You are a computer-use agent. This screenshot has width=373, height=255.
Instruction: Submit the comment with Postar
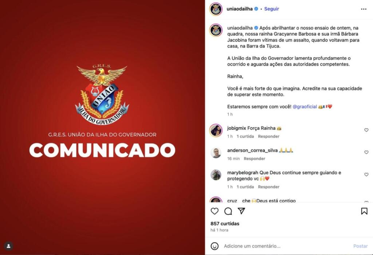click(x=360, y=246)
